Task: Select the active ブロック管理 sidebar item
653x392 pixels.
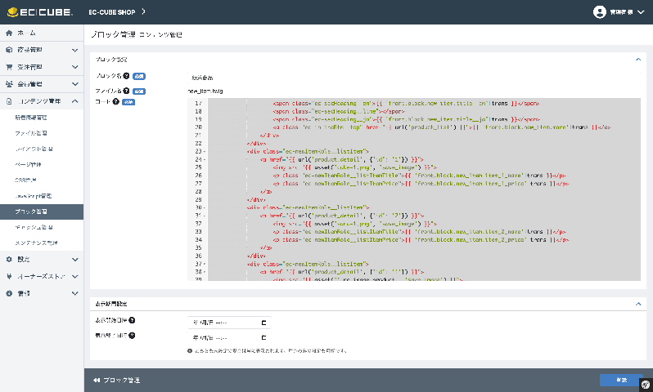Action: [42, 212]
